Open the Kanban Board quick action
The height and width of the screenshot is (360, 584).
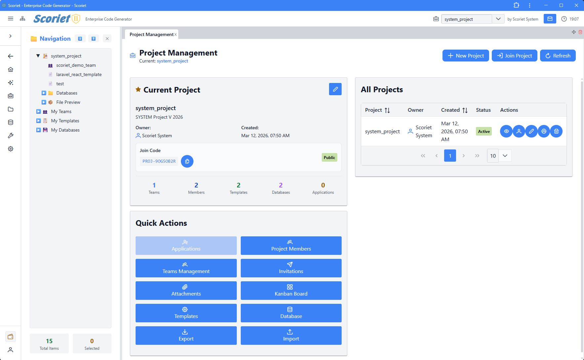point(291,291)
